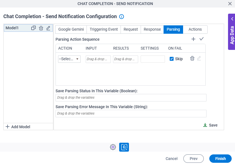Copy the Model1 entry

pos(33,28)
